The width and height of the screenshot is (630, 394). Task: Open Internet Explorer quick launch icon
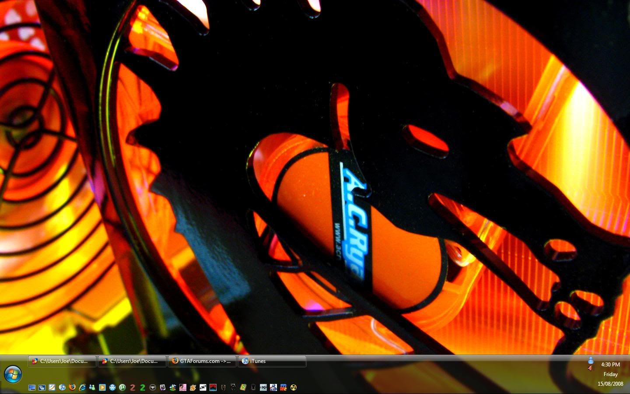(82, 387)
